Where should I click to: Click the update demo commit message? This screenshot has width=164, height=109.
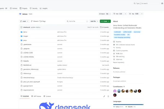[x=61, y=69]
